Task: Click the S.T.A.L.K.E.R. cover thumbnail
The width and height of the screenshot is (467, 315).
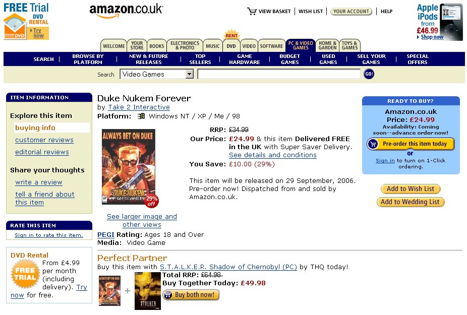Action: (147, 291)
